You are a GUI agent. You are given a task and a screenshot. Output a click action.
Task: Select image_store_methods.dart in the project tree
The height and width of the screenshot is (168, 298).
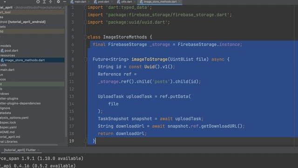[x=25, y=60]
